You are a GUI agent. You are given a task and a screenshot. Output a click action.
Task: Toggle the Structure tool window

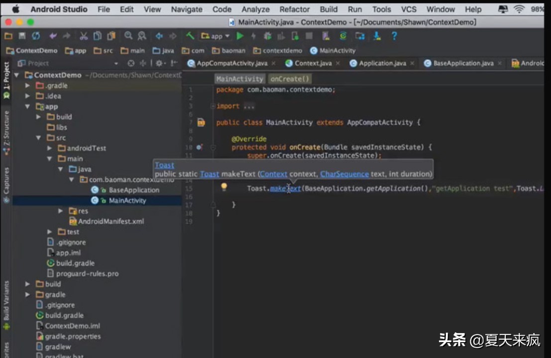click(6, 127)
